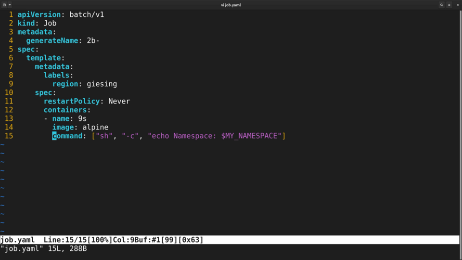Click the window title 'vi job.yaml'
Screen dimensions: 462x260
point(231,5)
